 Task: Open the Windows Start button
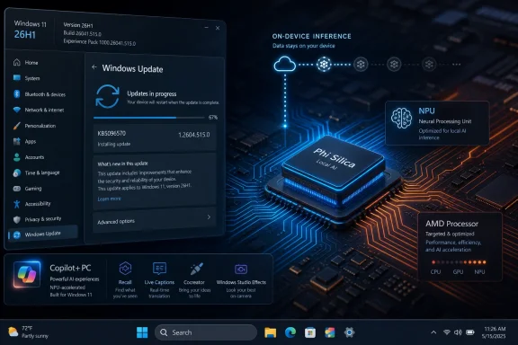[142, 332]
